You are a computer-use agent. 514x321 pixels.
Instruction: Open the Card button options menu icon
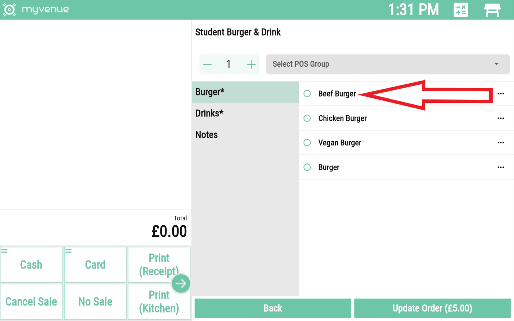pos(68,251)
